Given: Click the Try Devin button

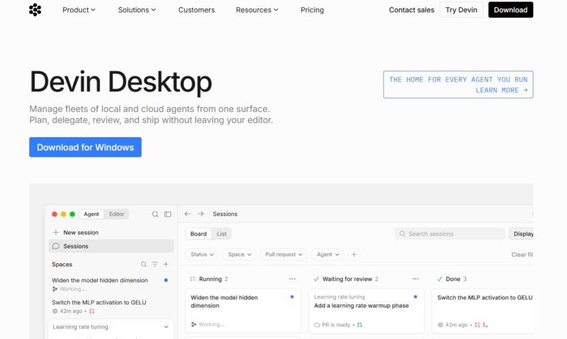Looking at the screenshot, I should [461, 10].
